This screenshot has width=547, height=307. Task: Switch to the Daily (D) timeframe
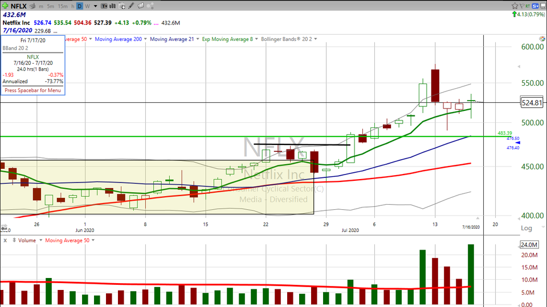[79, 6]
